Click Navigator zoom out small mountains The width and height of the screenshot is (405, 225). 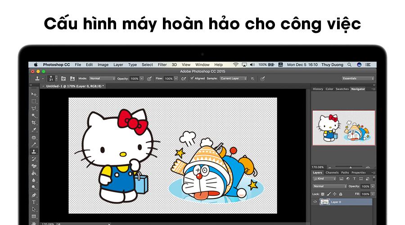pos(329,168)
